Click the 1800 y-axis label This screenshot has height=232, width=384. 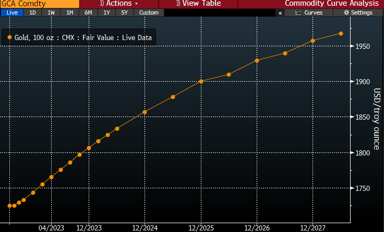pos(363,153)
